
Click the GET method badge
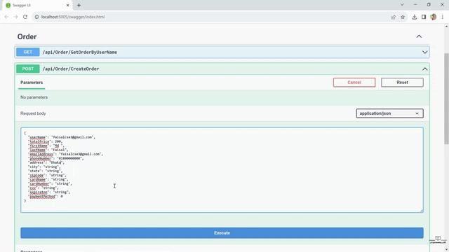pyautogui.click(x=28, y=52)
